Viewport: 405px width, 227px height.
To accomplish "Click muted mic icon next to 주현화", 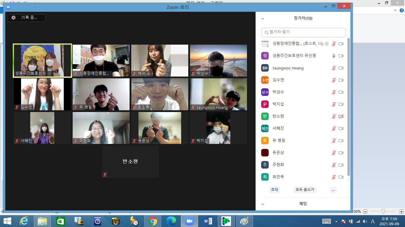I will (x=334, y=165).
